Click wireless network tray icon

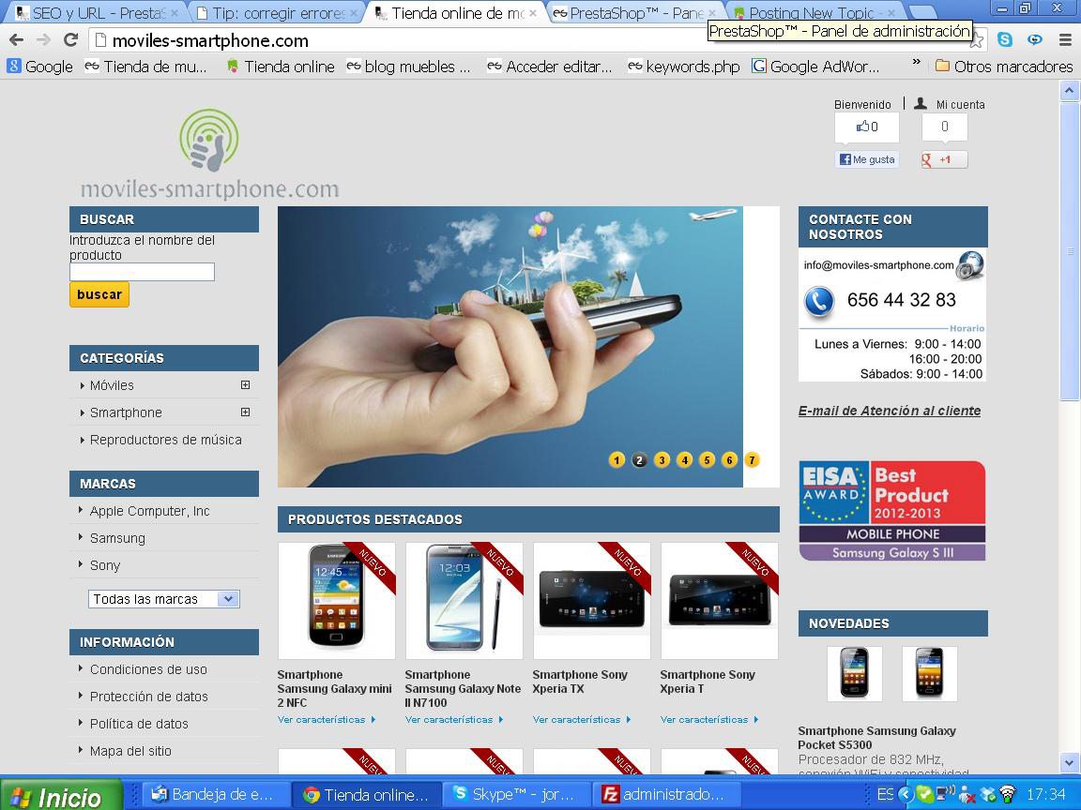point(1007,794)
